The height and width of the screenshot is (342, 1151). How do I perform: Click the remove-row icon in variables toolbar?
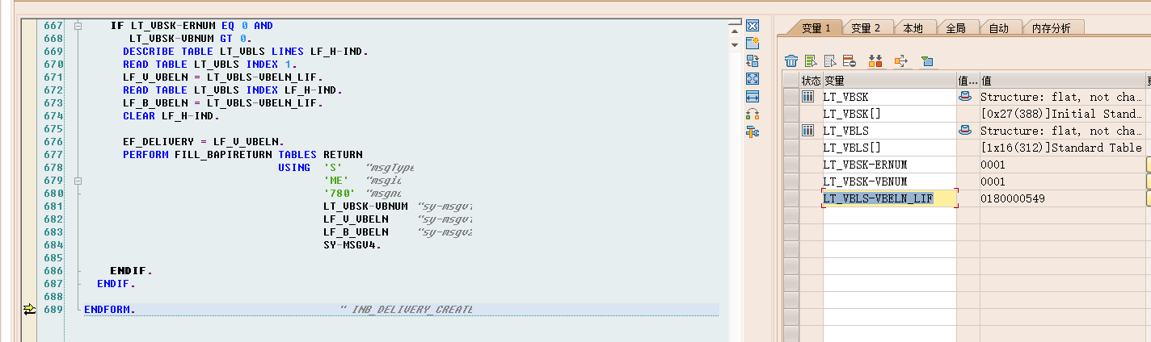[849, 61]
